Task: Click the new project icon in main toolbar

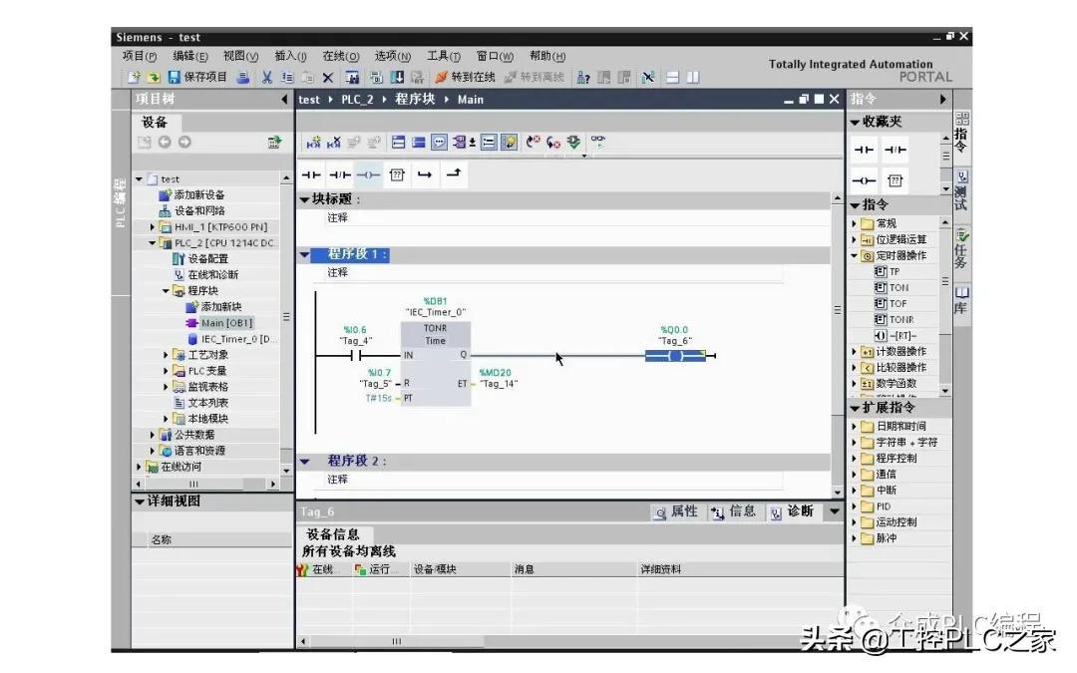Action: point(134,77)
